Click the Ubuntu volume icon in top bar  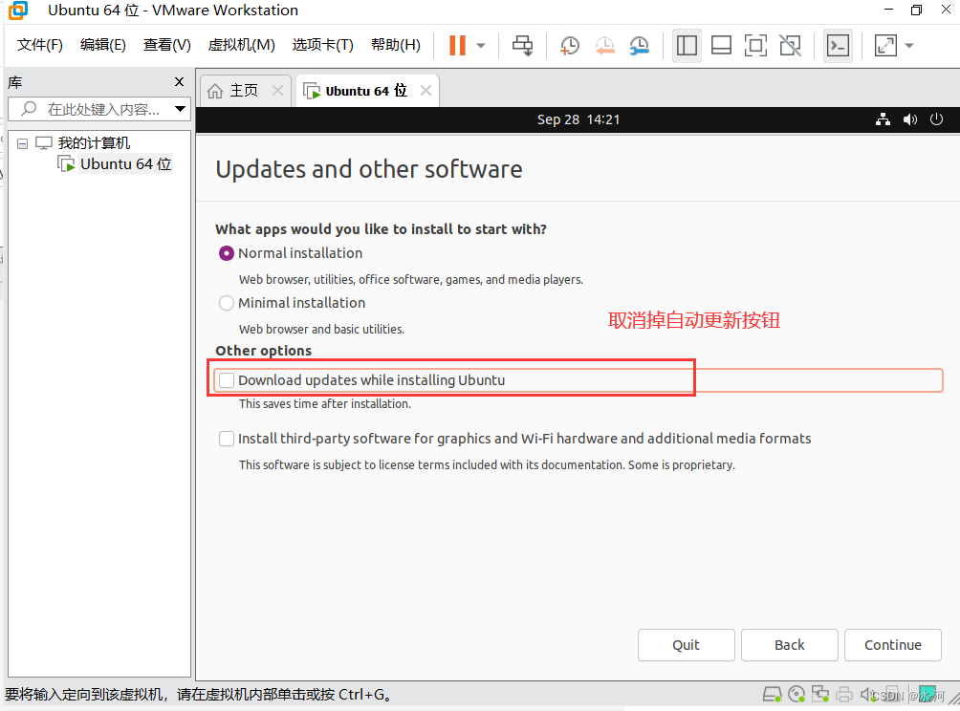tap(909, 119)
